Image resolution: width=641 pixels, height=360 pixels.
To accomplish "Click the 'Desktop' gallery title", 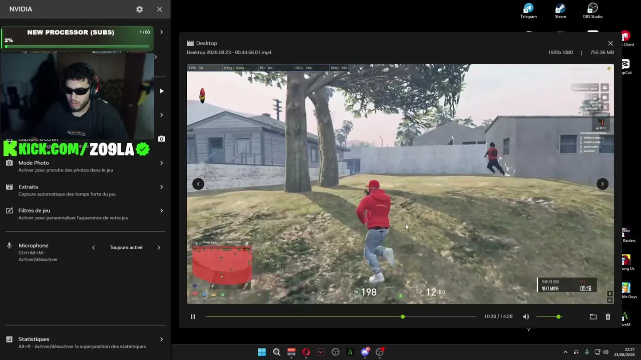I will 207,43.
